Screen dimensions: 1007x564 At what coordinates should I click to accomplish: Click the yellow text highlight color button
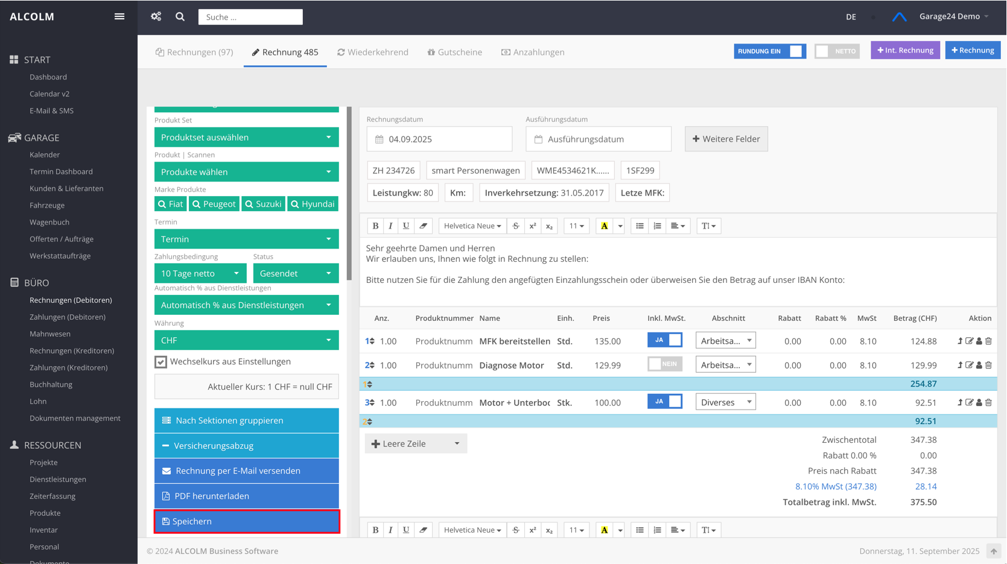click(604, 226)
